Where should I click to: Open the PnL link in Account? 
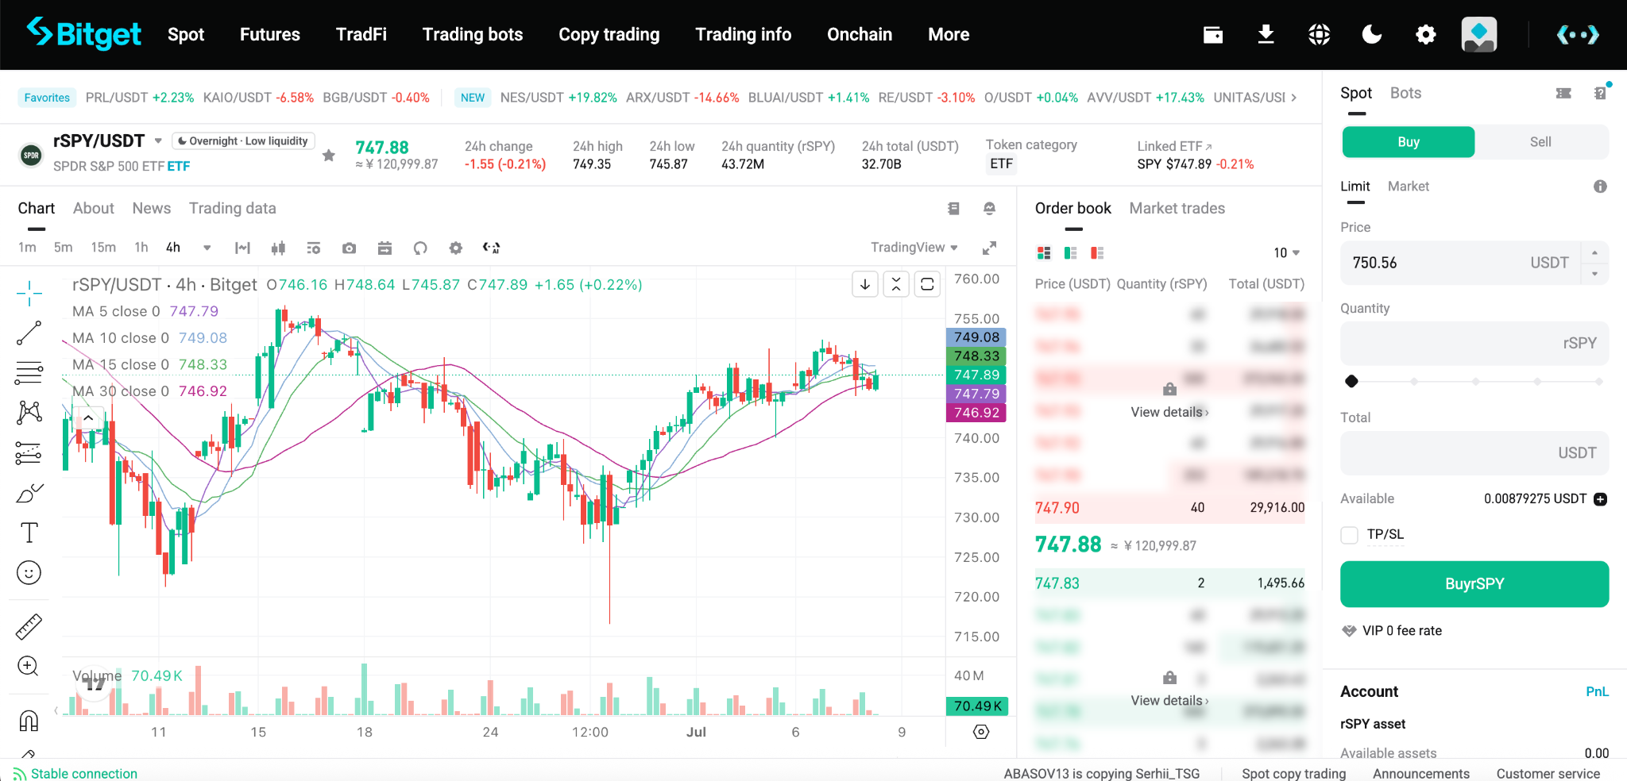tap(1597, 692)
